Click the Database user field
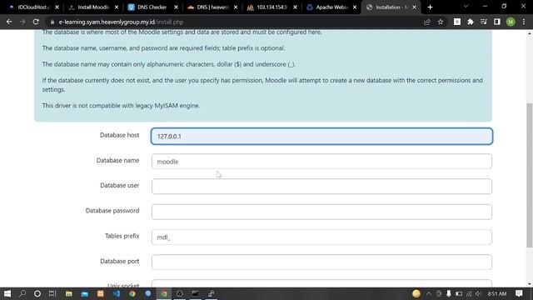533x300 pixels. tap(321, 187)
